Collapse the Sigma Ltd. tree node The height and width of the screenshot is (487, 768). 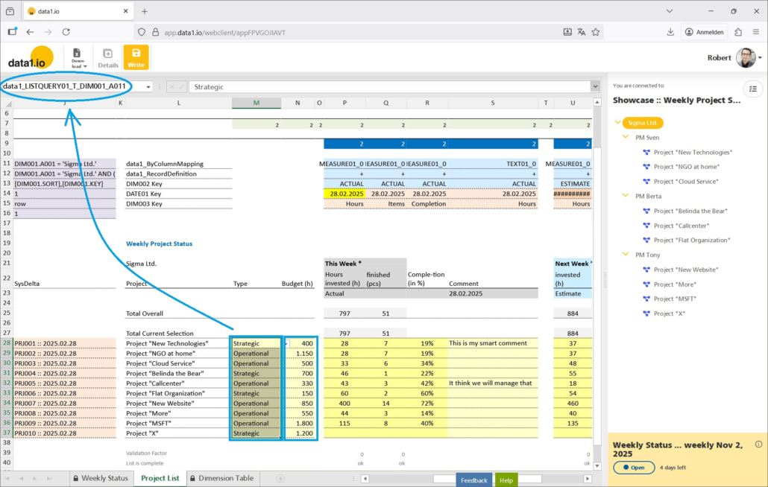pos(617,123)
